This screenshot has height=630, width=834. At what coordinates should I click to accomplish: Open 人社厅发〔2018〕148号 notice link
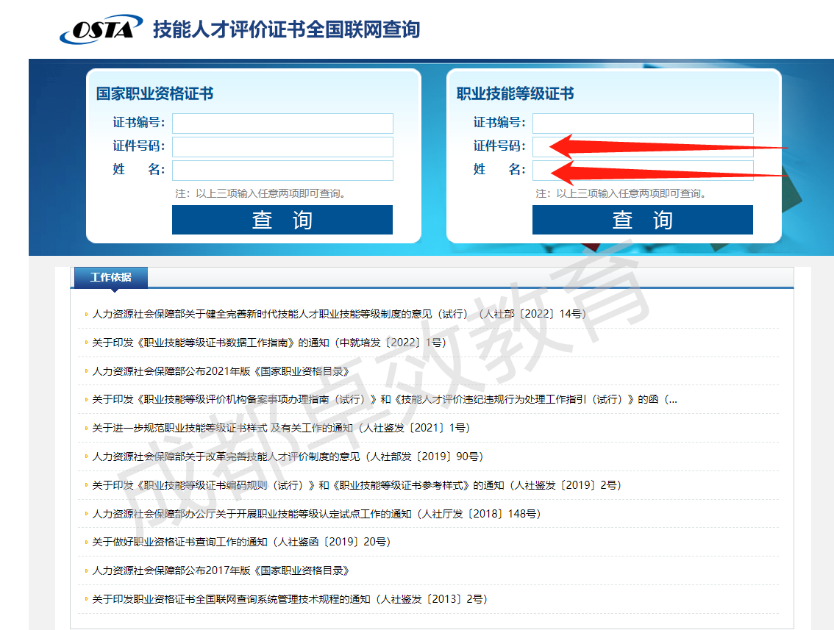pos(316,514)
